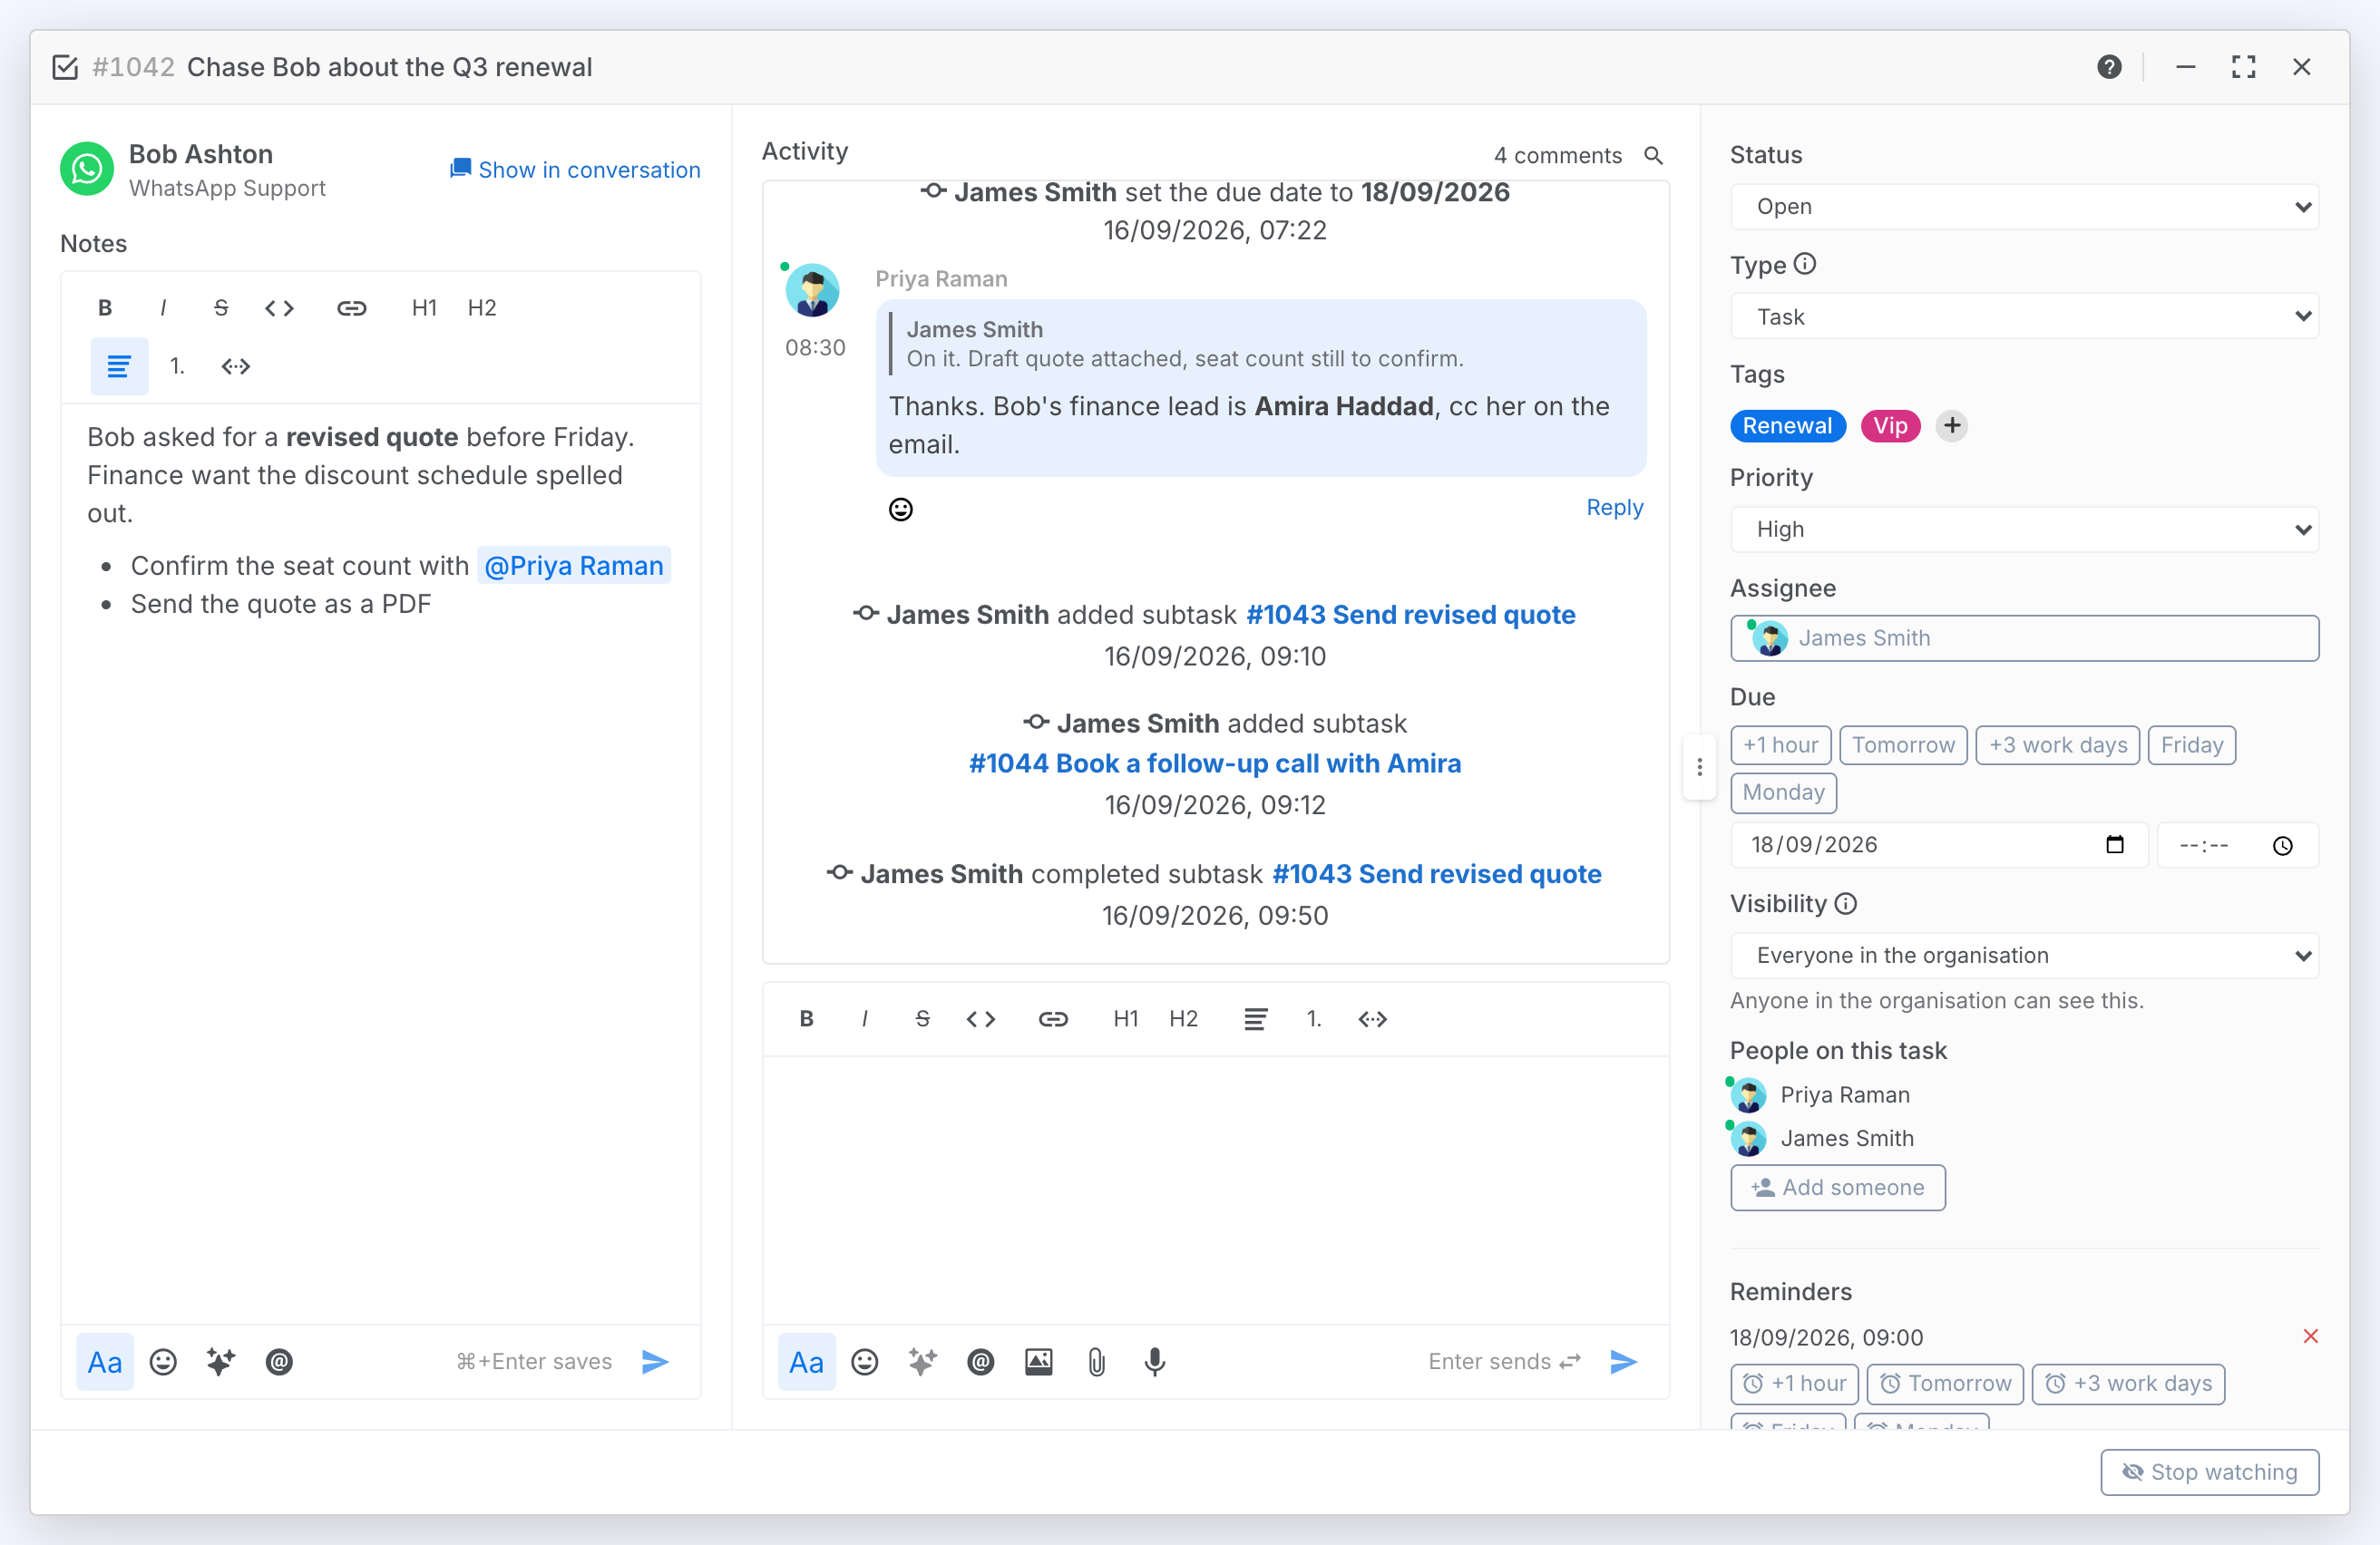
Task: Apply strikethrough in the comment editor toolbar
Action: (x=923, y=1018)
